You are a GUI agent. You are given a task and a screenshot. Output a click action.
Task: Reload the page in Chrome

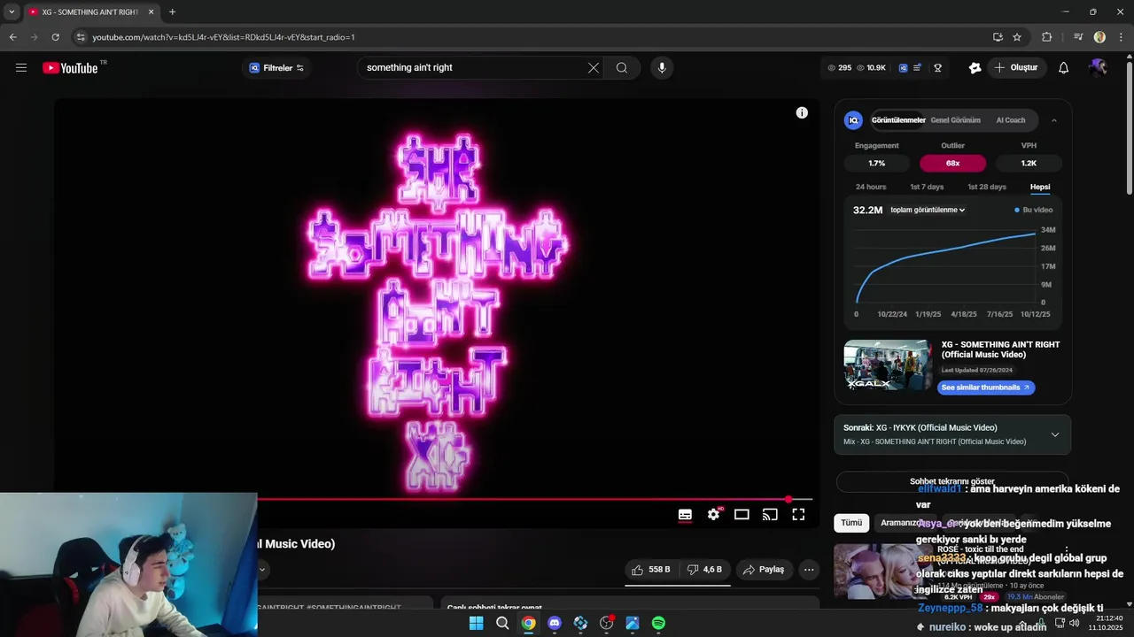[x=55, y=37]
